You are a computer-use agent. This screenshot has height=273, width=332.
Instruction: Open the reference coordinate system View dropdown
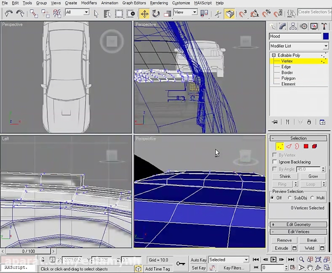click(x=194, y=12)
